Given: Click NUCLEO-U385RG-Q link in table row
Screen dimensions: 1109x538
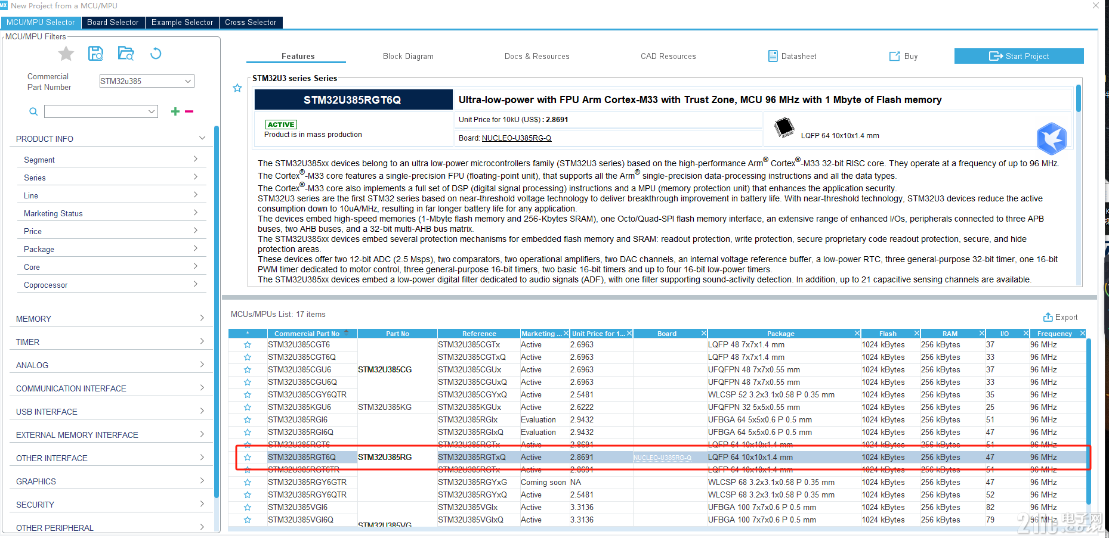Looking at the screenshot, I should coord(662,458).
